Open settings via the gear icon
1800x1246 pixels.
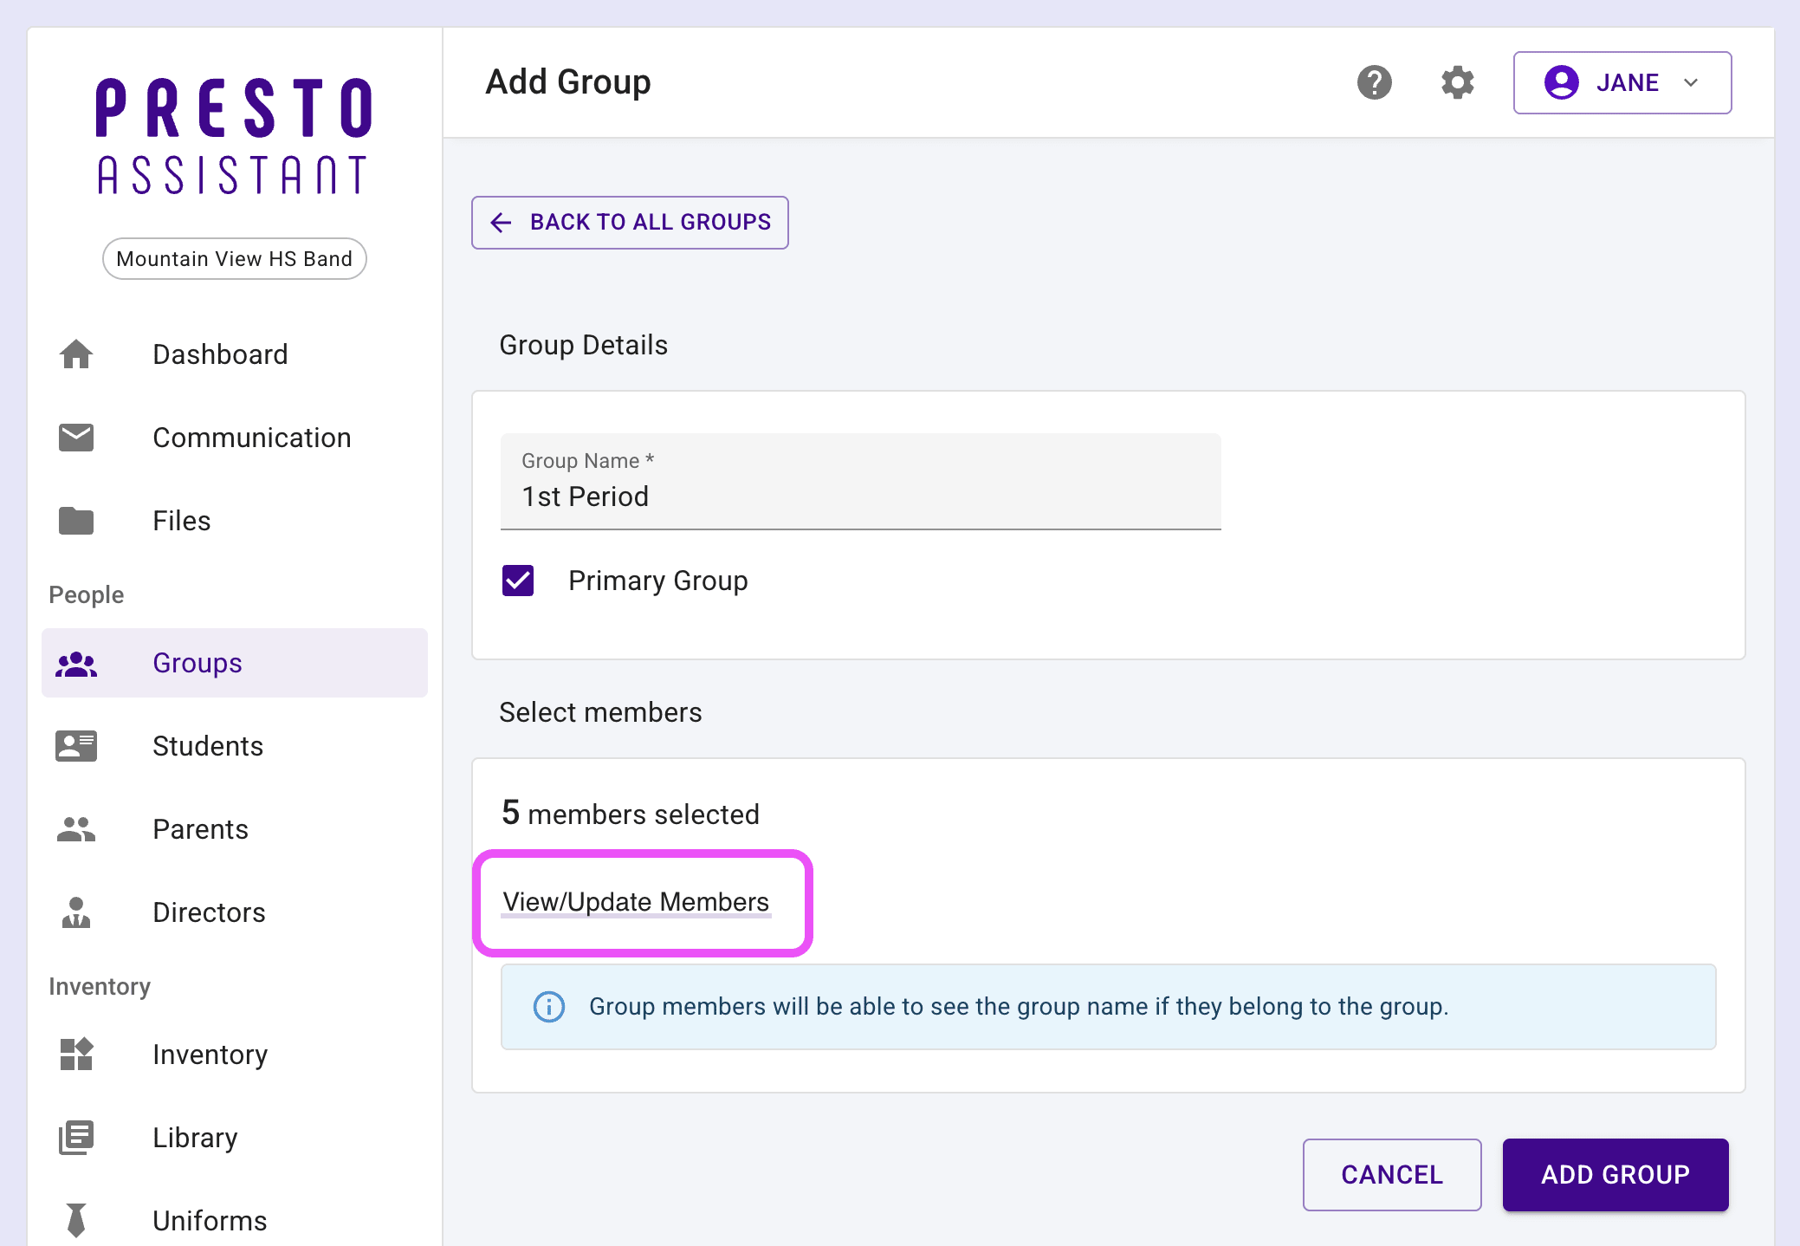pos(1457,82)
